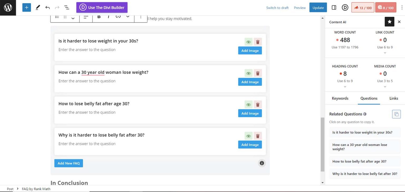This screenshot has width=405, height=192.
Task: Open the Links tab in Content AI
Action: 393,98
